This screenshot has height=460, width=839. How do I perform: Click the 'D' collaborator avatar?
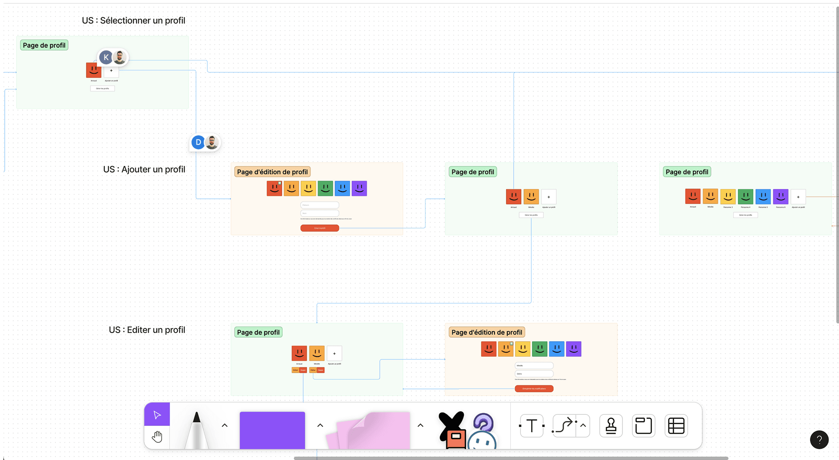coord(198,142)
